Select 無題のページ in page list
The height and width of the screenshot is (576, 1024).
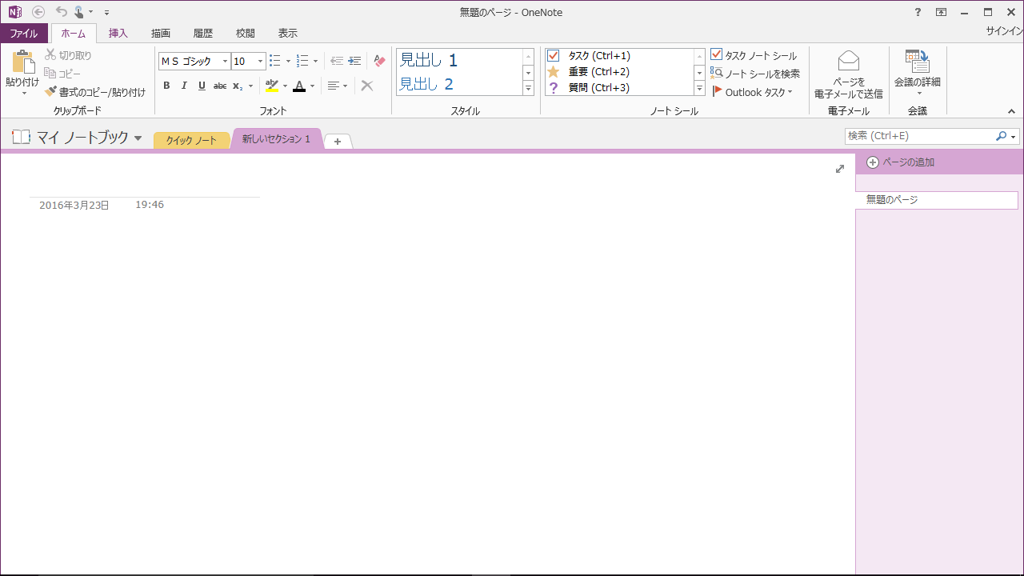(x=937, y=200)
